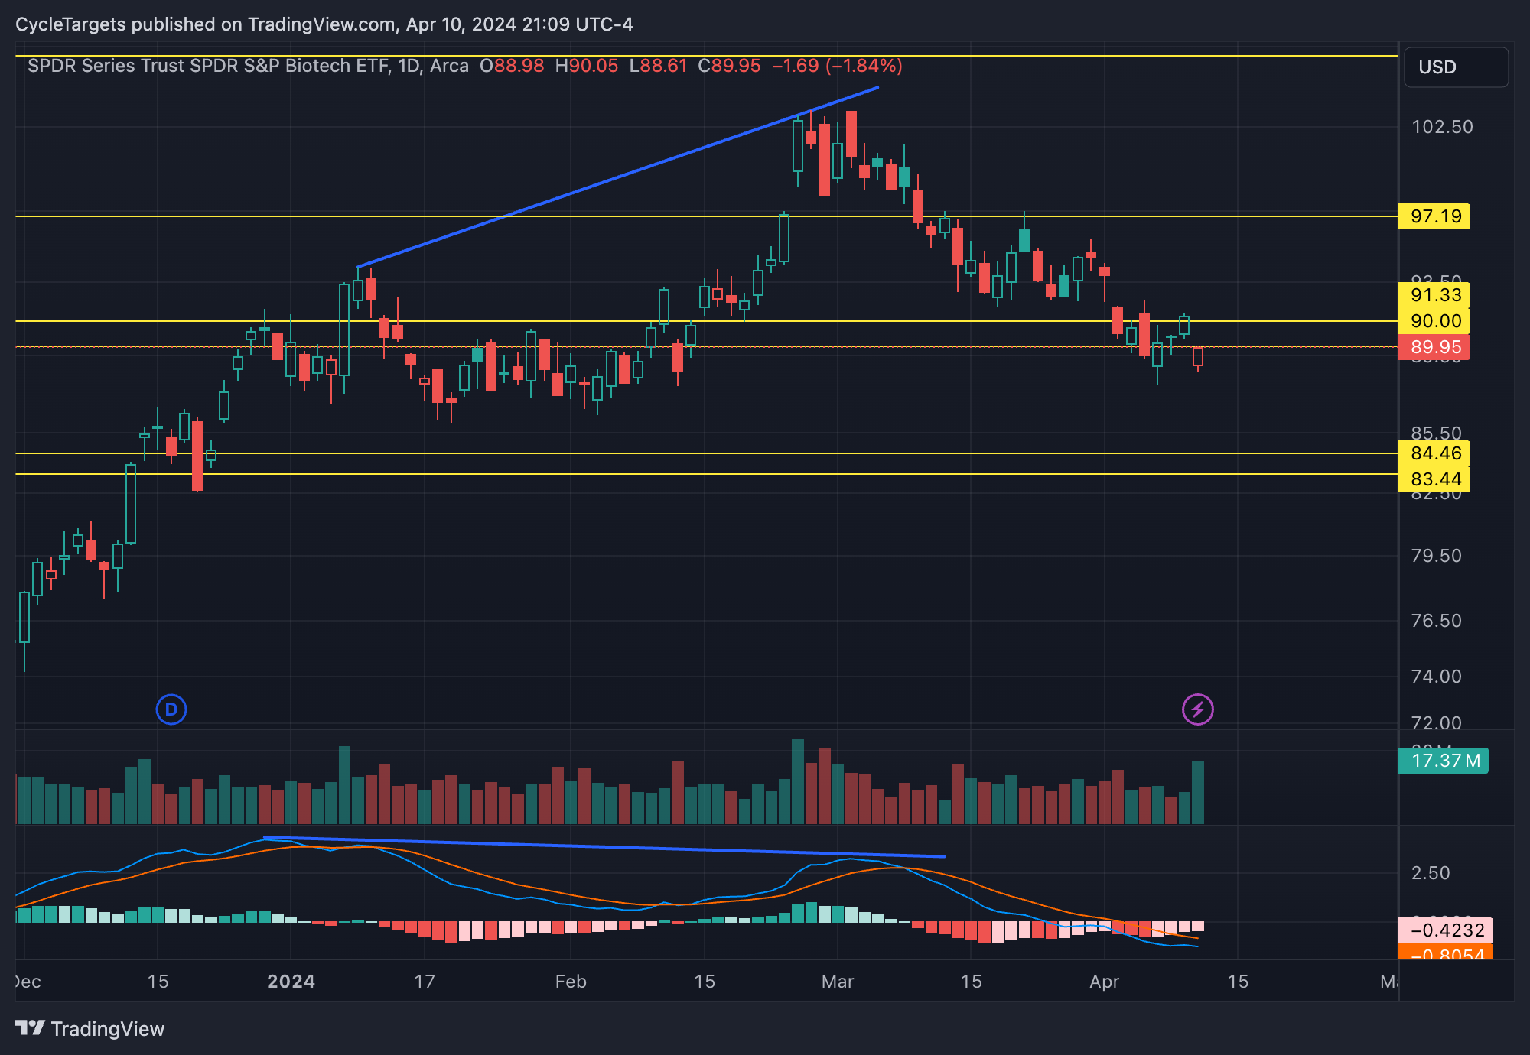Screen dimensions: 1530x1055
Task: Click the tallest rightmost volume bar
Action: coord(1198,792)
